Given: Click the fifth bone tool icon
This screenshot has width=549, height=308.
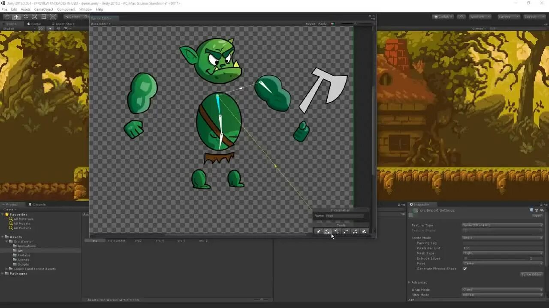Looking at the screenshot, I should point(355,231).
